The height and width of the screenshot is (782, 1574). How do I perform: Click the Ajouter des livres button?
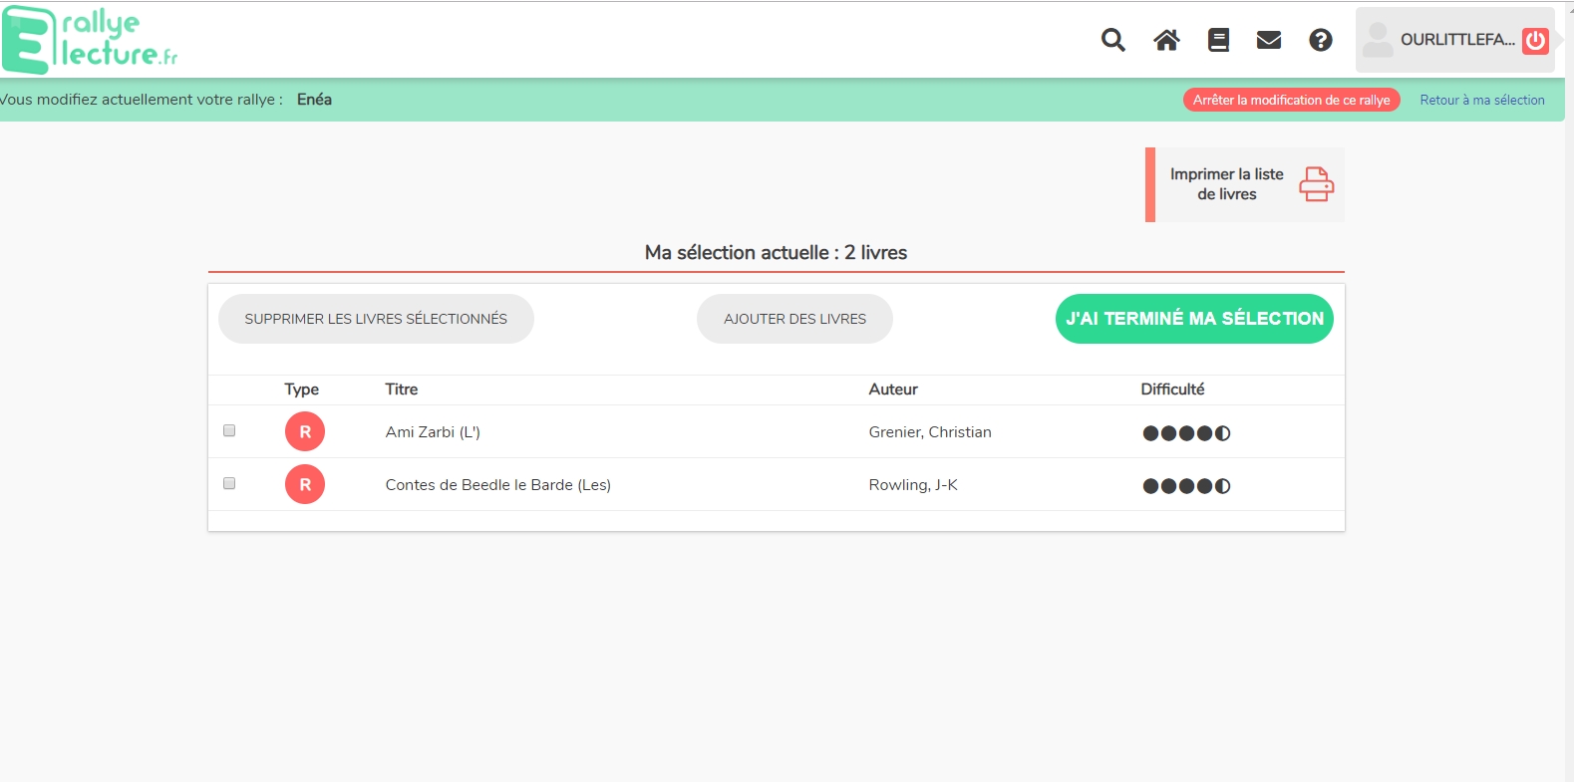click(794, 319)
